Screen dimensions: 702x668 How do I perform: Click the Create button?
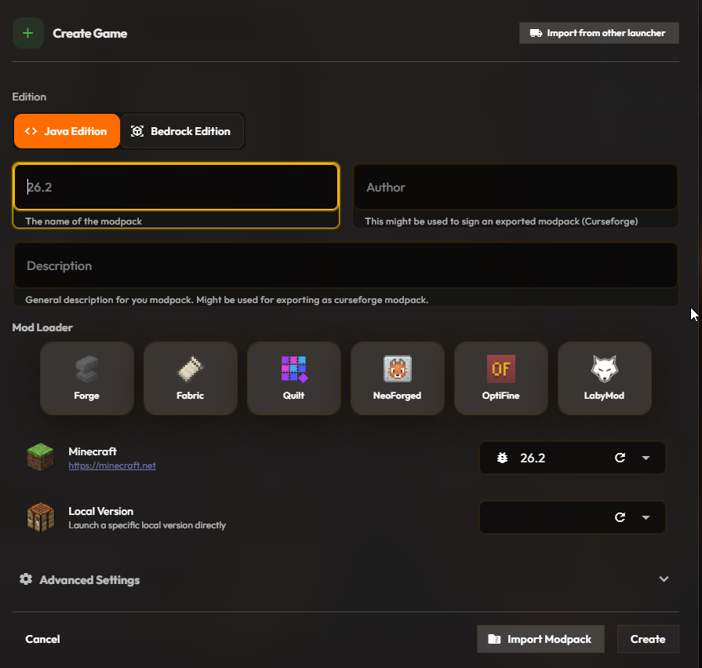648,639
